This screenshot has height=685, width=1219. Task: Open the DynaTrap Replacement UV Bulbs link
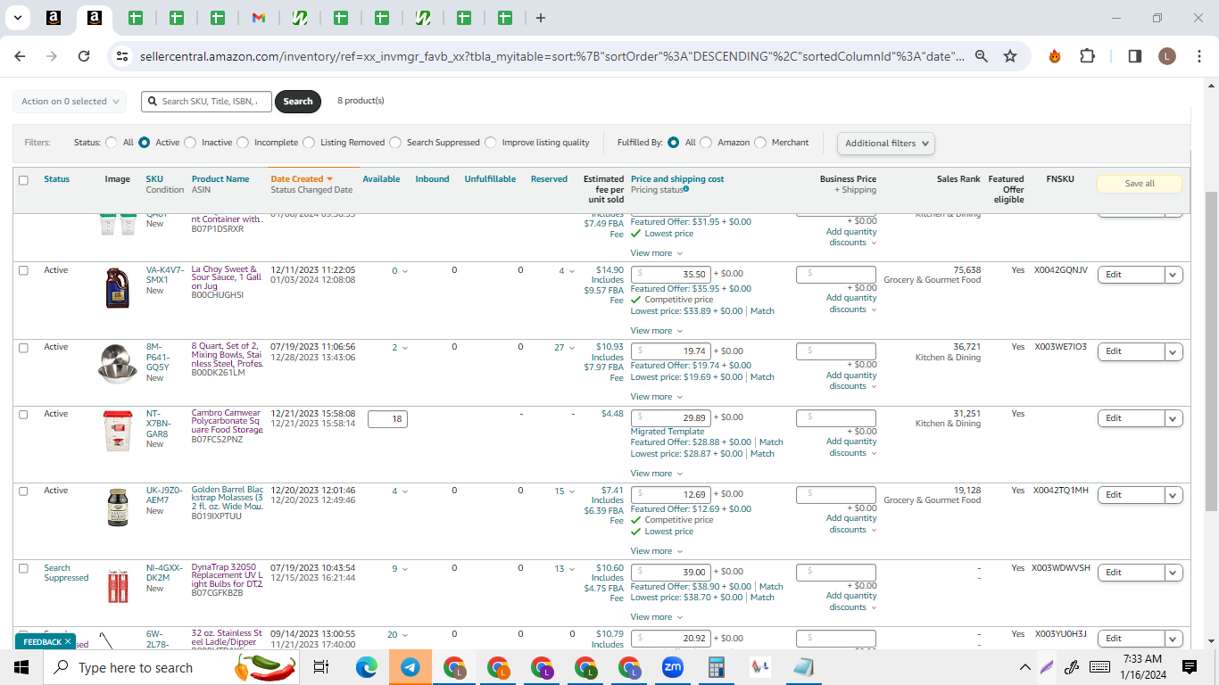[227, 575]
